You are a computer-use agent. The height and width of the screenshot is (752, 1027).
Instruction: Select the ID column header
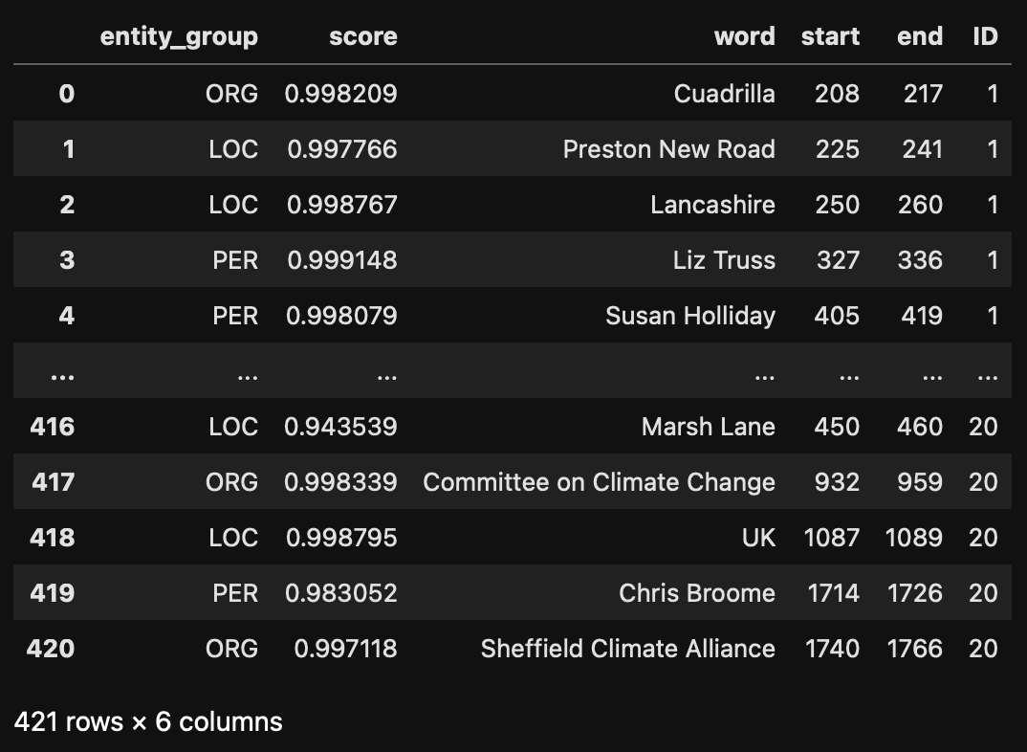(x=984, y=37)
